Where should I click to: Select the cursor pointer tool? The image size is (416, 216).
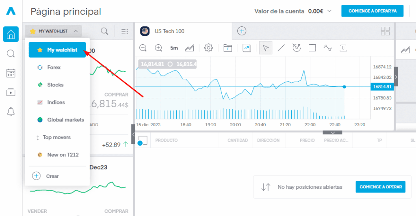pos(266,48)
